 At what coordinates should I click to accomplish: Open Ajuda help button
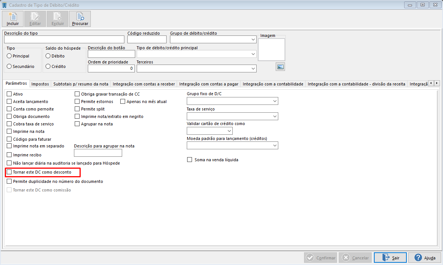point(425,258)
